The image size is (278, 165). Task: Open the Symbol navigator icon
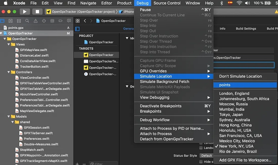point(19,21)
